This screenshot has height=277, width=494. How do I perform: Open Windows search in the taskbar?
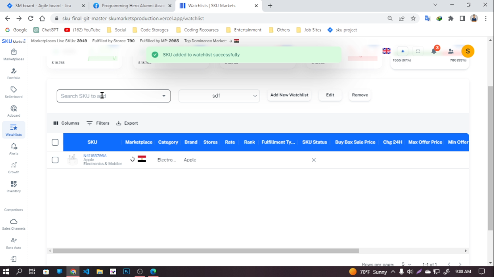coord(19,271)
